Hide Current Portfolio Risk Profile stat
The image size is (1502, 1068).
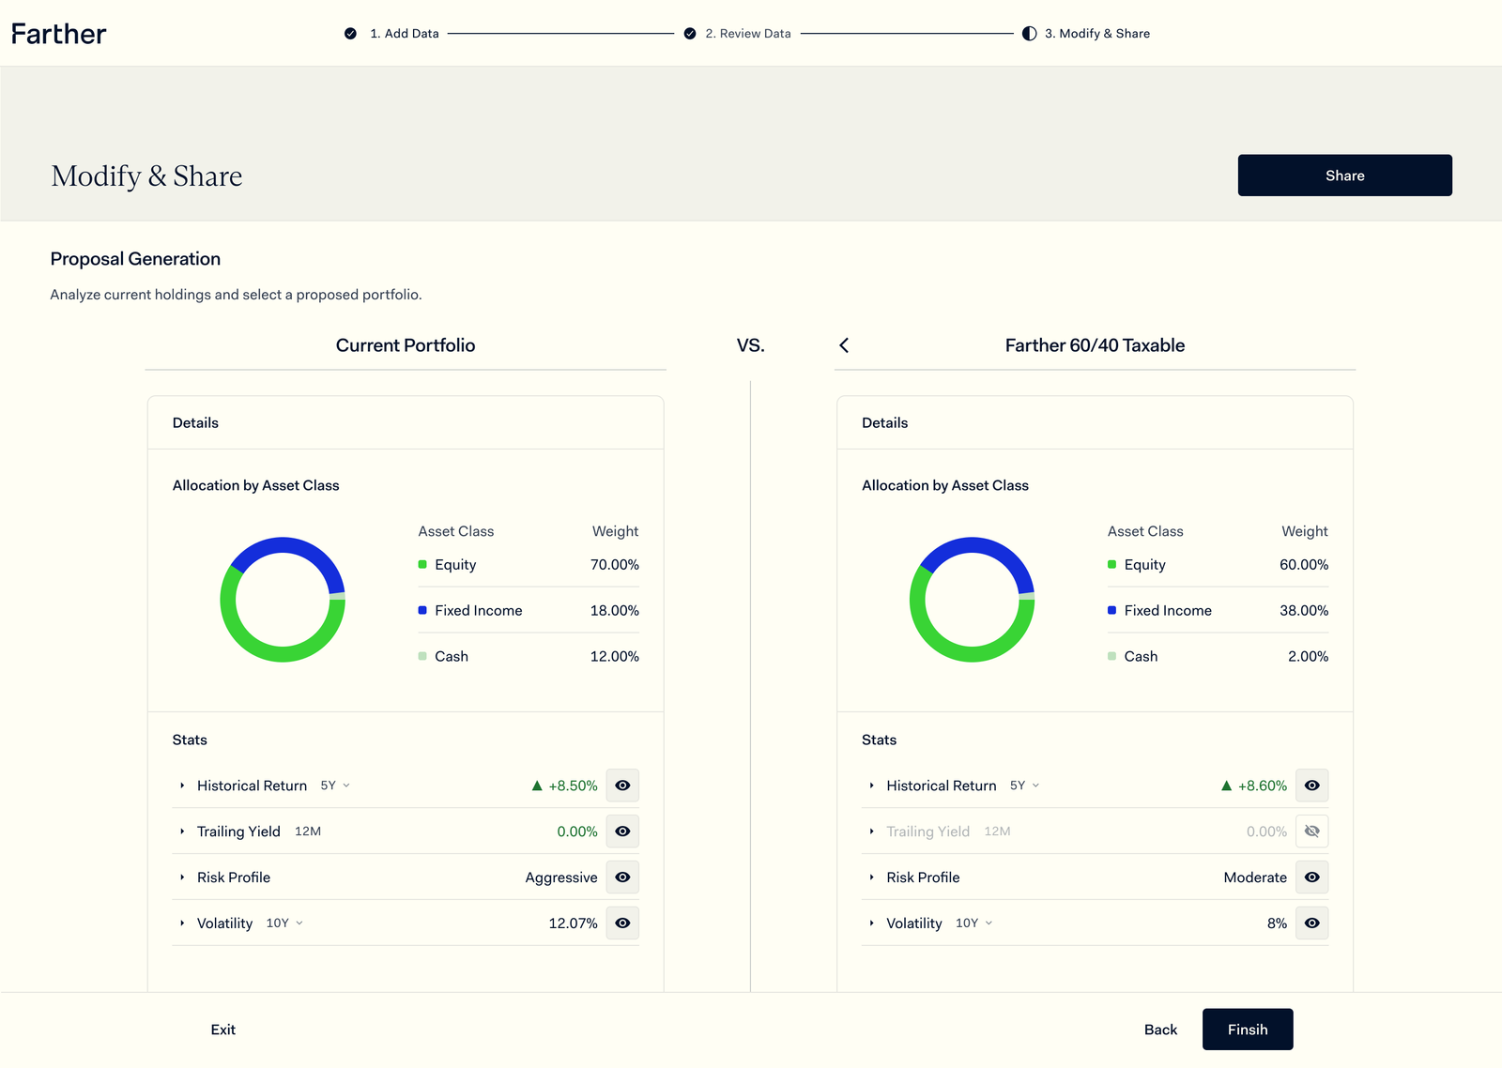(622, 877)
